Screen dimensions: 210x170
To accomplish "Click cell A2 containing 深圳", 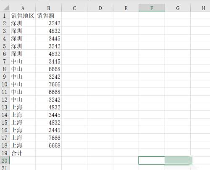I will click(23, 23).
